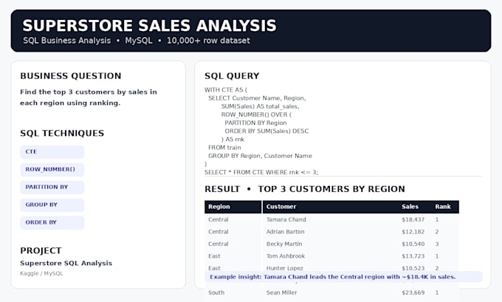Viewport: 502px width, 302px height.
Task: Click the CTE technique chip
Action: pos(52,152)
